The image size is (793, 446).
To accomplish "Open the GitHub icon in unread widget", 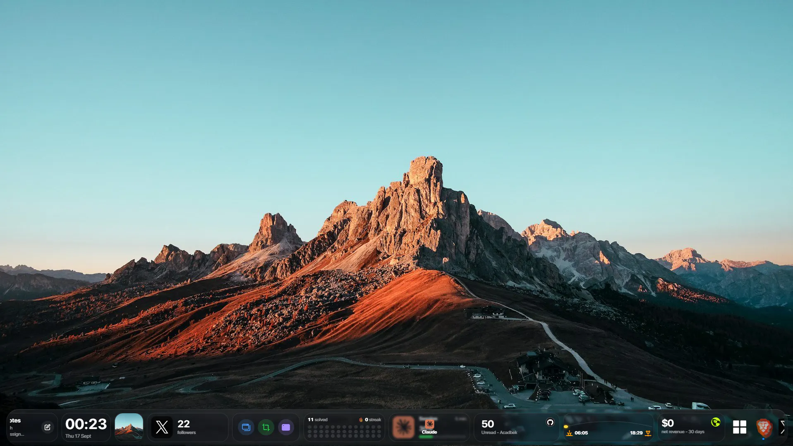I will click(x=550, y=422).
